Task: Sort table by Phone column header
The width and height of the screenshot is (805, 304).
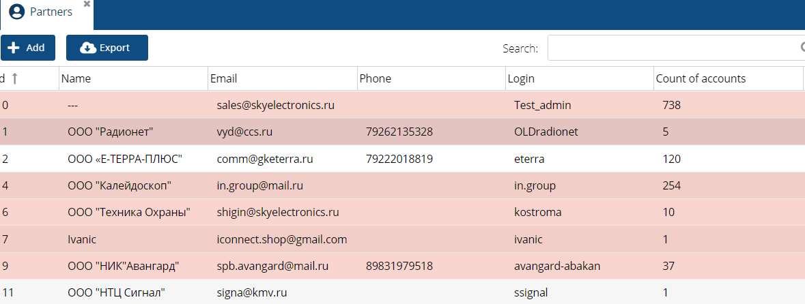Action: tap(432, 78)
